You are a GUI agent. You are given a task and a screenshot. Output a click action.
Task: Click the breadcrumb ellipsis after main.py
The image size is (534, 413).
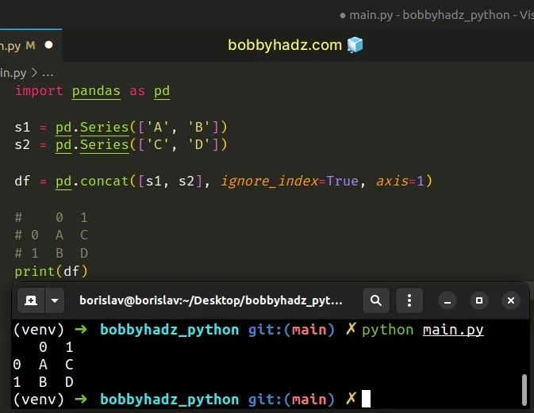coord(48,74)
